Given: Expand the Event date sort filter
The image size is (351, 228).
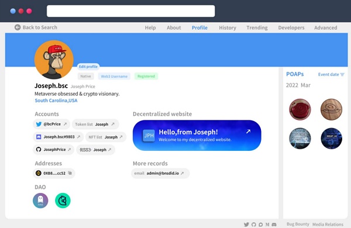Looking at the screenshot, I should [x=331, y=74].
